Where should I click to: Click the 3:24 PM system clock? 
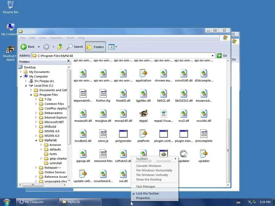(x=265, y=202)
